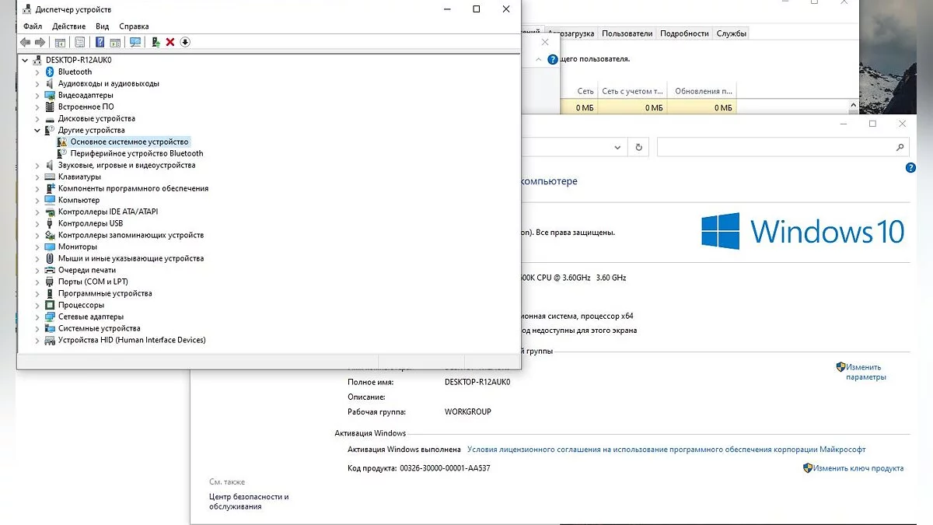Screen dimensions: 933x525
Task: Open the Вид menu
Action: click(102, 26)
